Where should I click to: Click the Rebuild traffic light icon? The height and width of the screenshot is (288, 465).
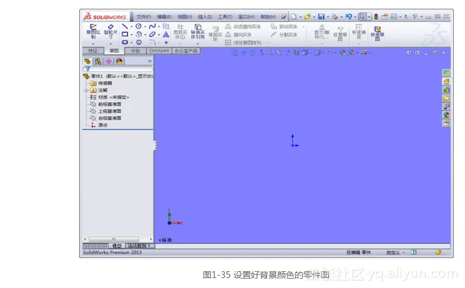[x=376, y=17]
